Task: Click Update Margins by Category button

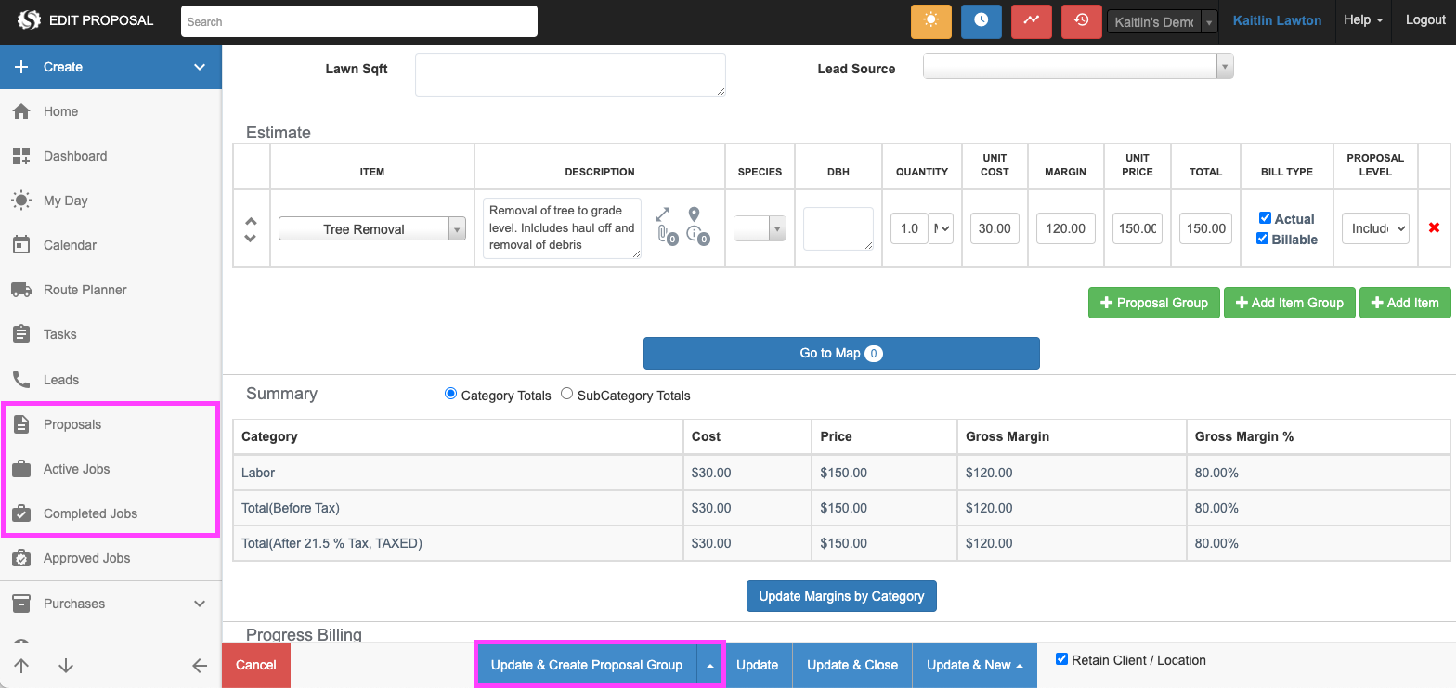Action: point(840,596)
